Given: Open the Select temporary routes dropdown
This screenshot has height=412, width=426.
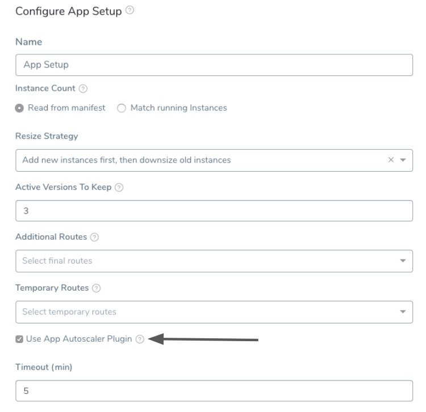Looking at the screenshot, I should point(214,312).
